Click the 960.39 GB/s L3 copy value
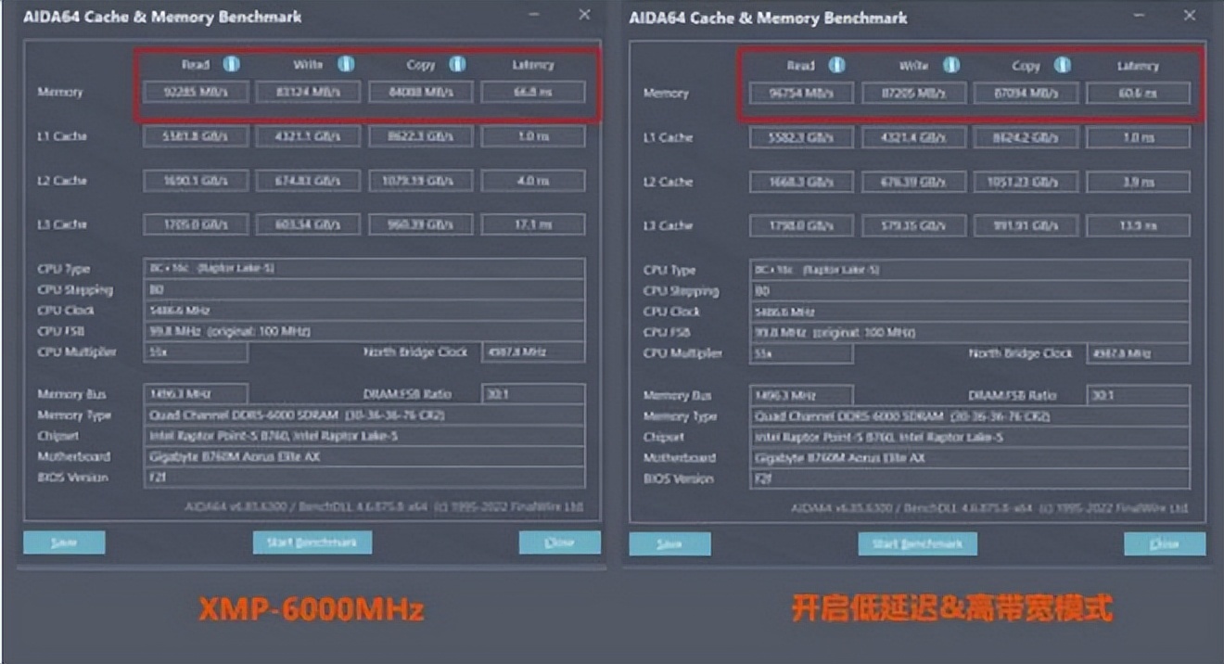Image resolution: width=1224 pixels, height=664 pixels. (x=421, y=224)
